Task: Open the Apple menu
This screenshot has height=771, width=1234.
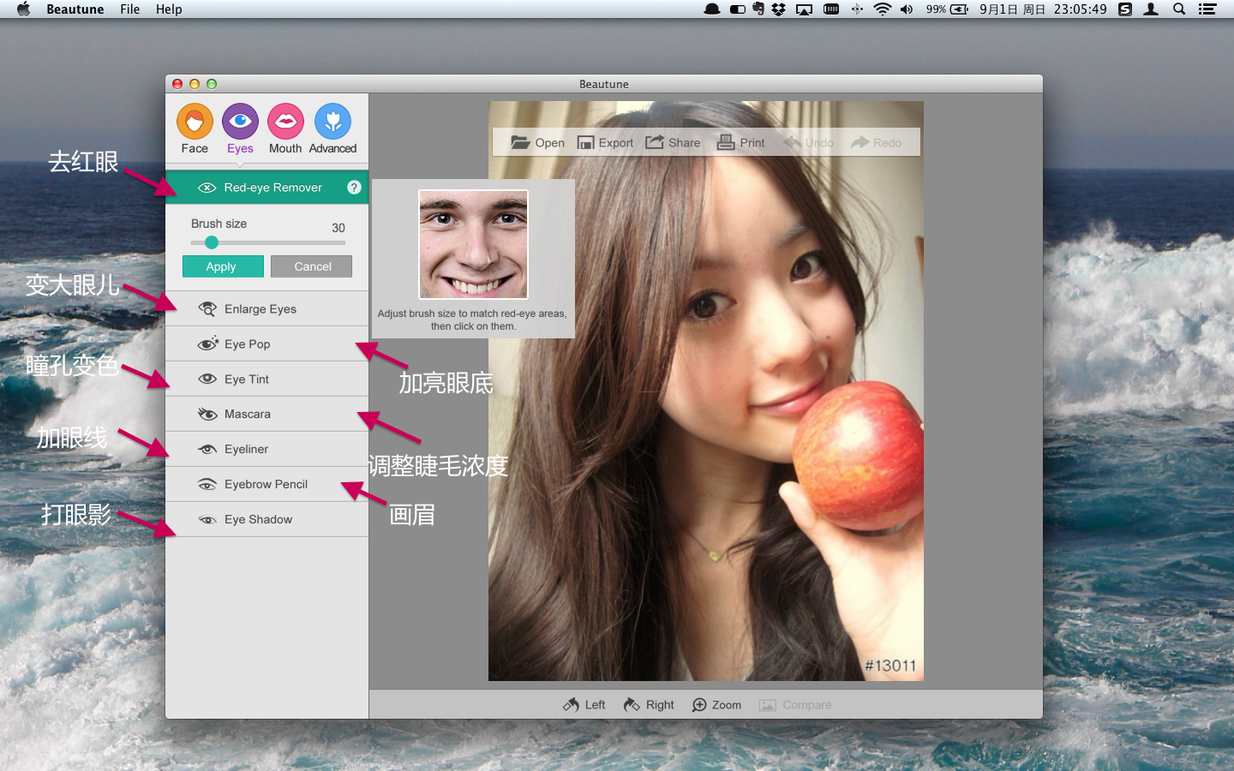Action: click(x=23, y=9)
